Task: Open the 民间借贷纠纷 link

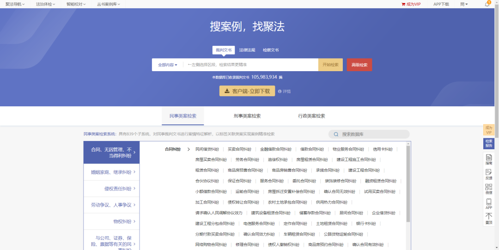Action: click(207, 149)
